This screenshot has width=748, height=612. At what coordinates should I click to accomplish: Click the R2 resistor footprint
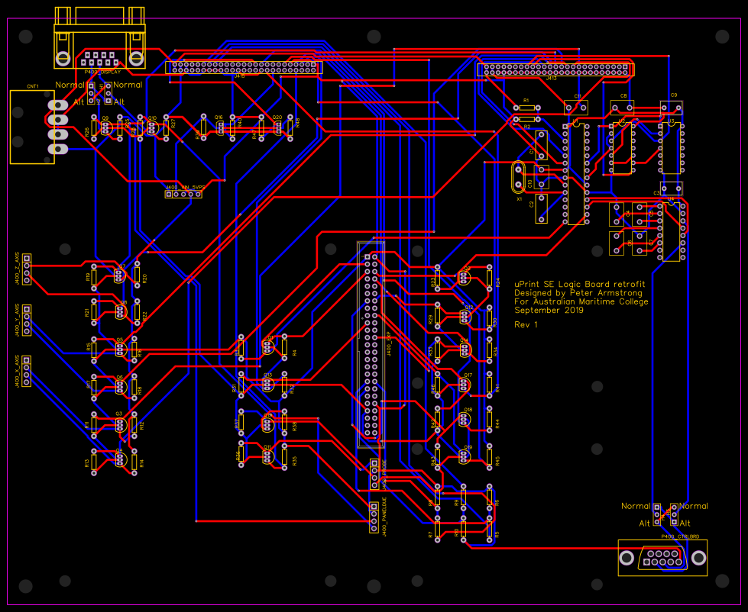point(526,119)
